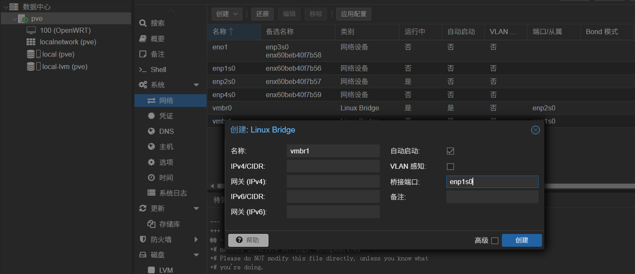This screenshot has width=635, height=274.
Task: Open the 创建 dropdown in toolbar
Action: pyautogui.click(x=227, y=14)
